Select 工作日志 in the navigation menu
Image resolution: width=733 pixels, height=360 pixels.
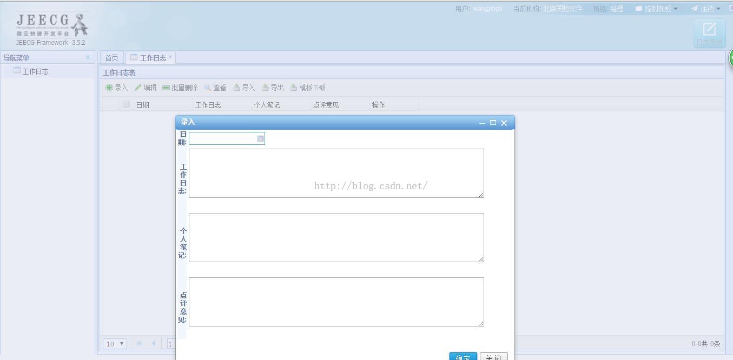35,71
